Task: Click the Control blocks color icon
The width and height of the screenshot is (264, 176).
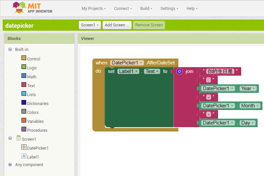Action: tap(24, 58)
